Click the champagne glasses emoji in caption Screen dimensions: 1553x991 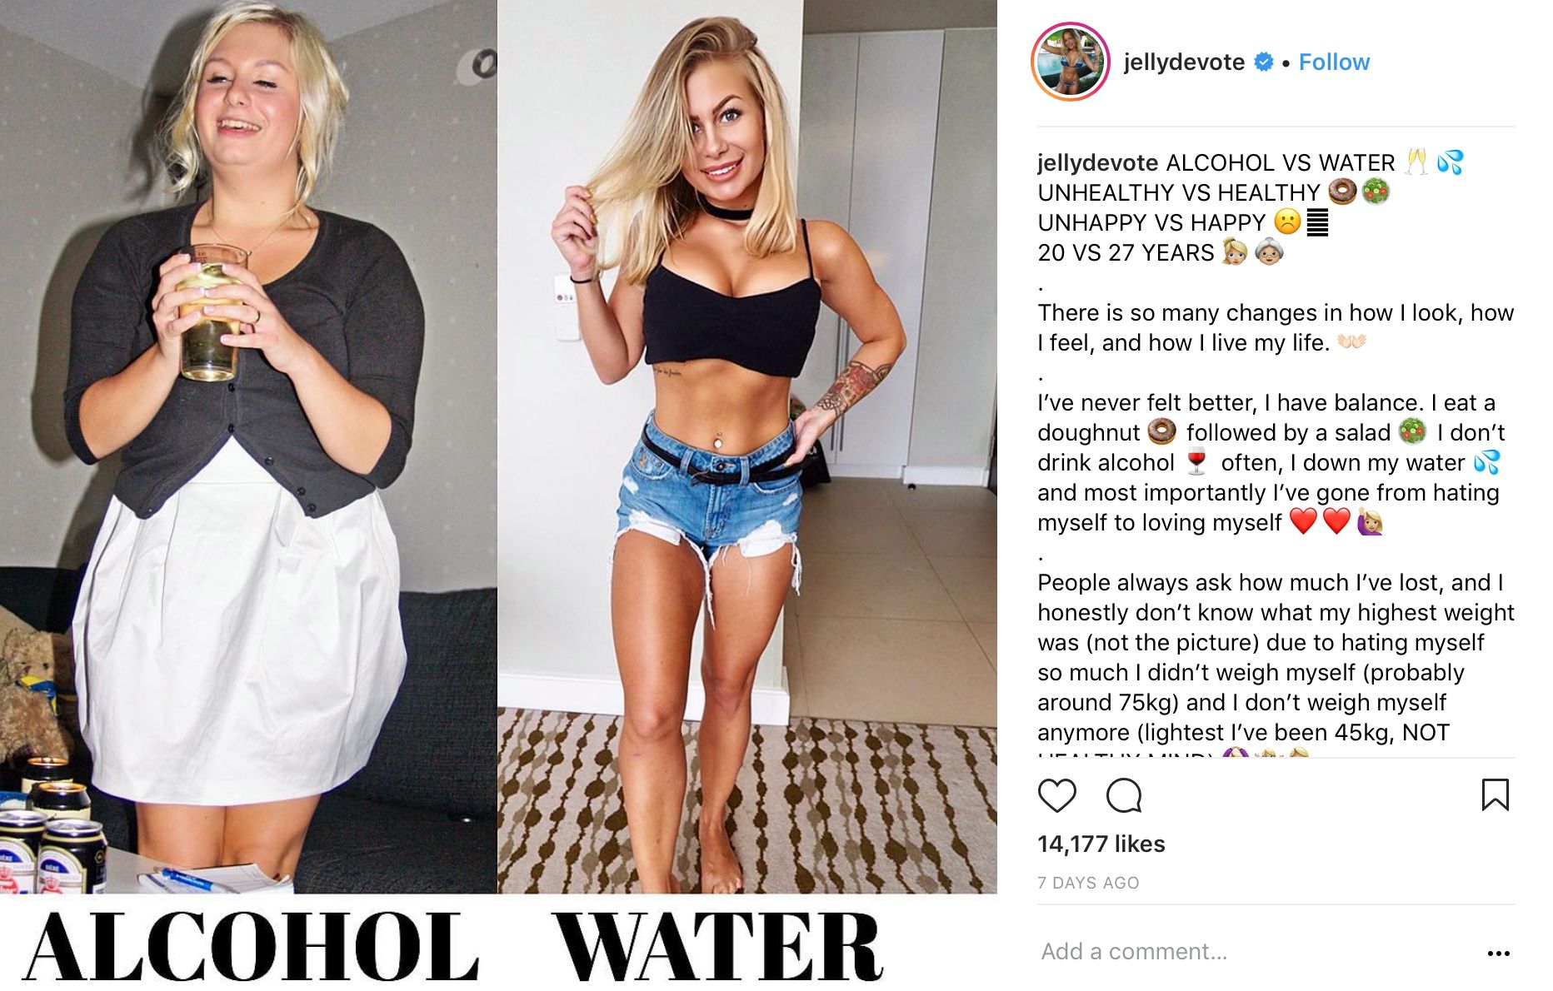1416,162
